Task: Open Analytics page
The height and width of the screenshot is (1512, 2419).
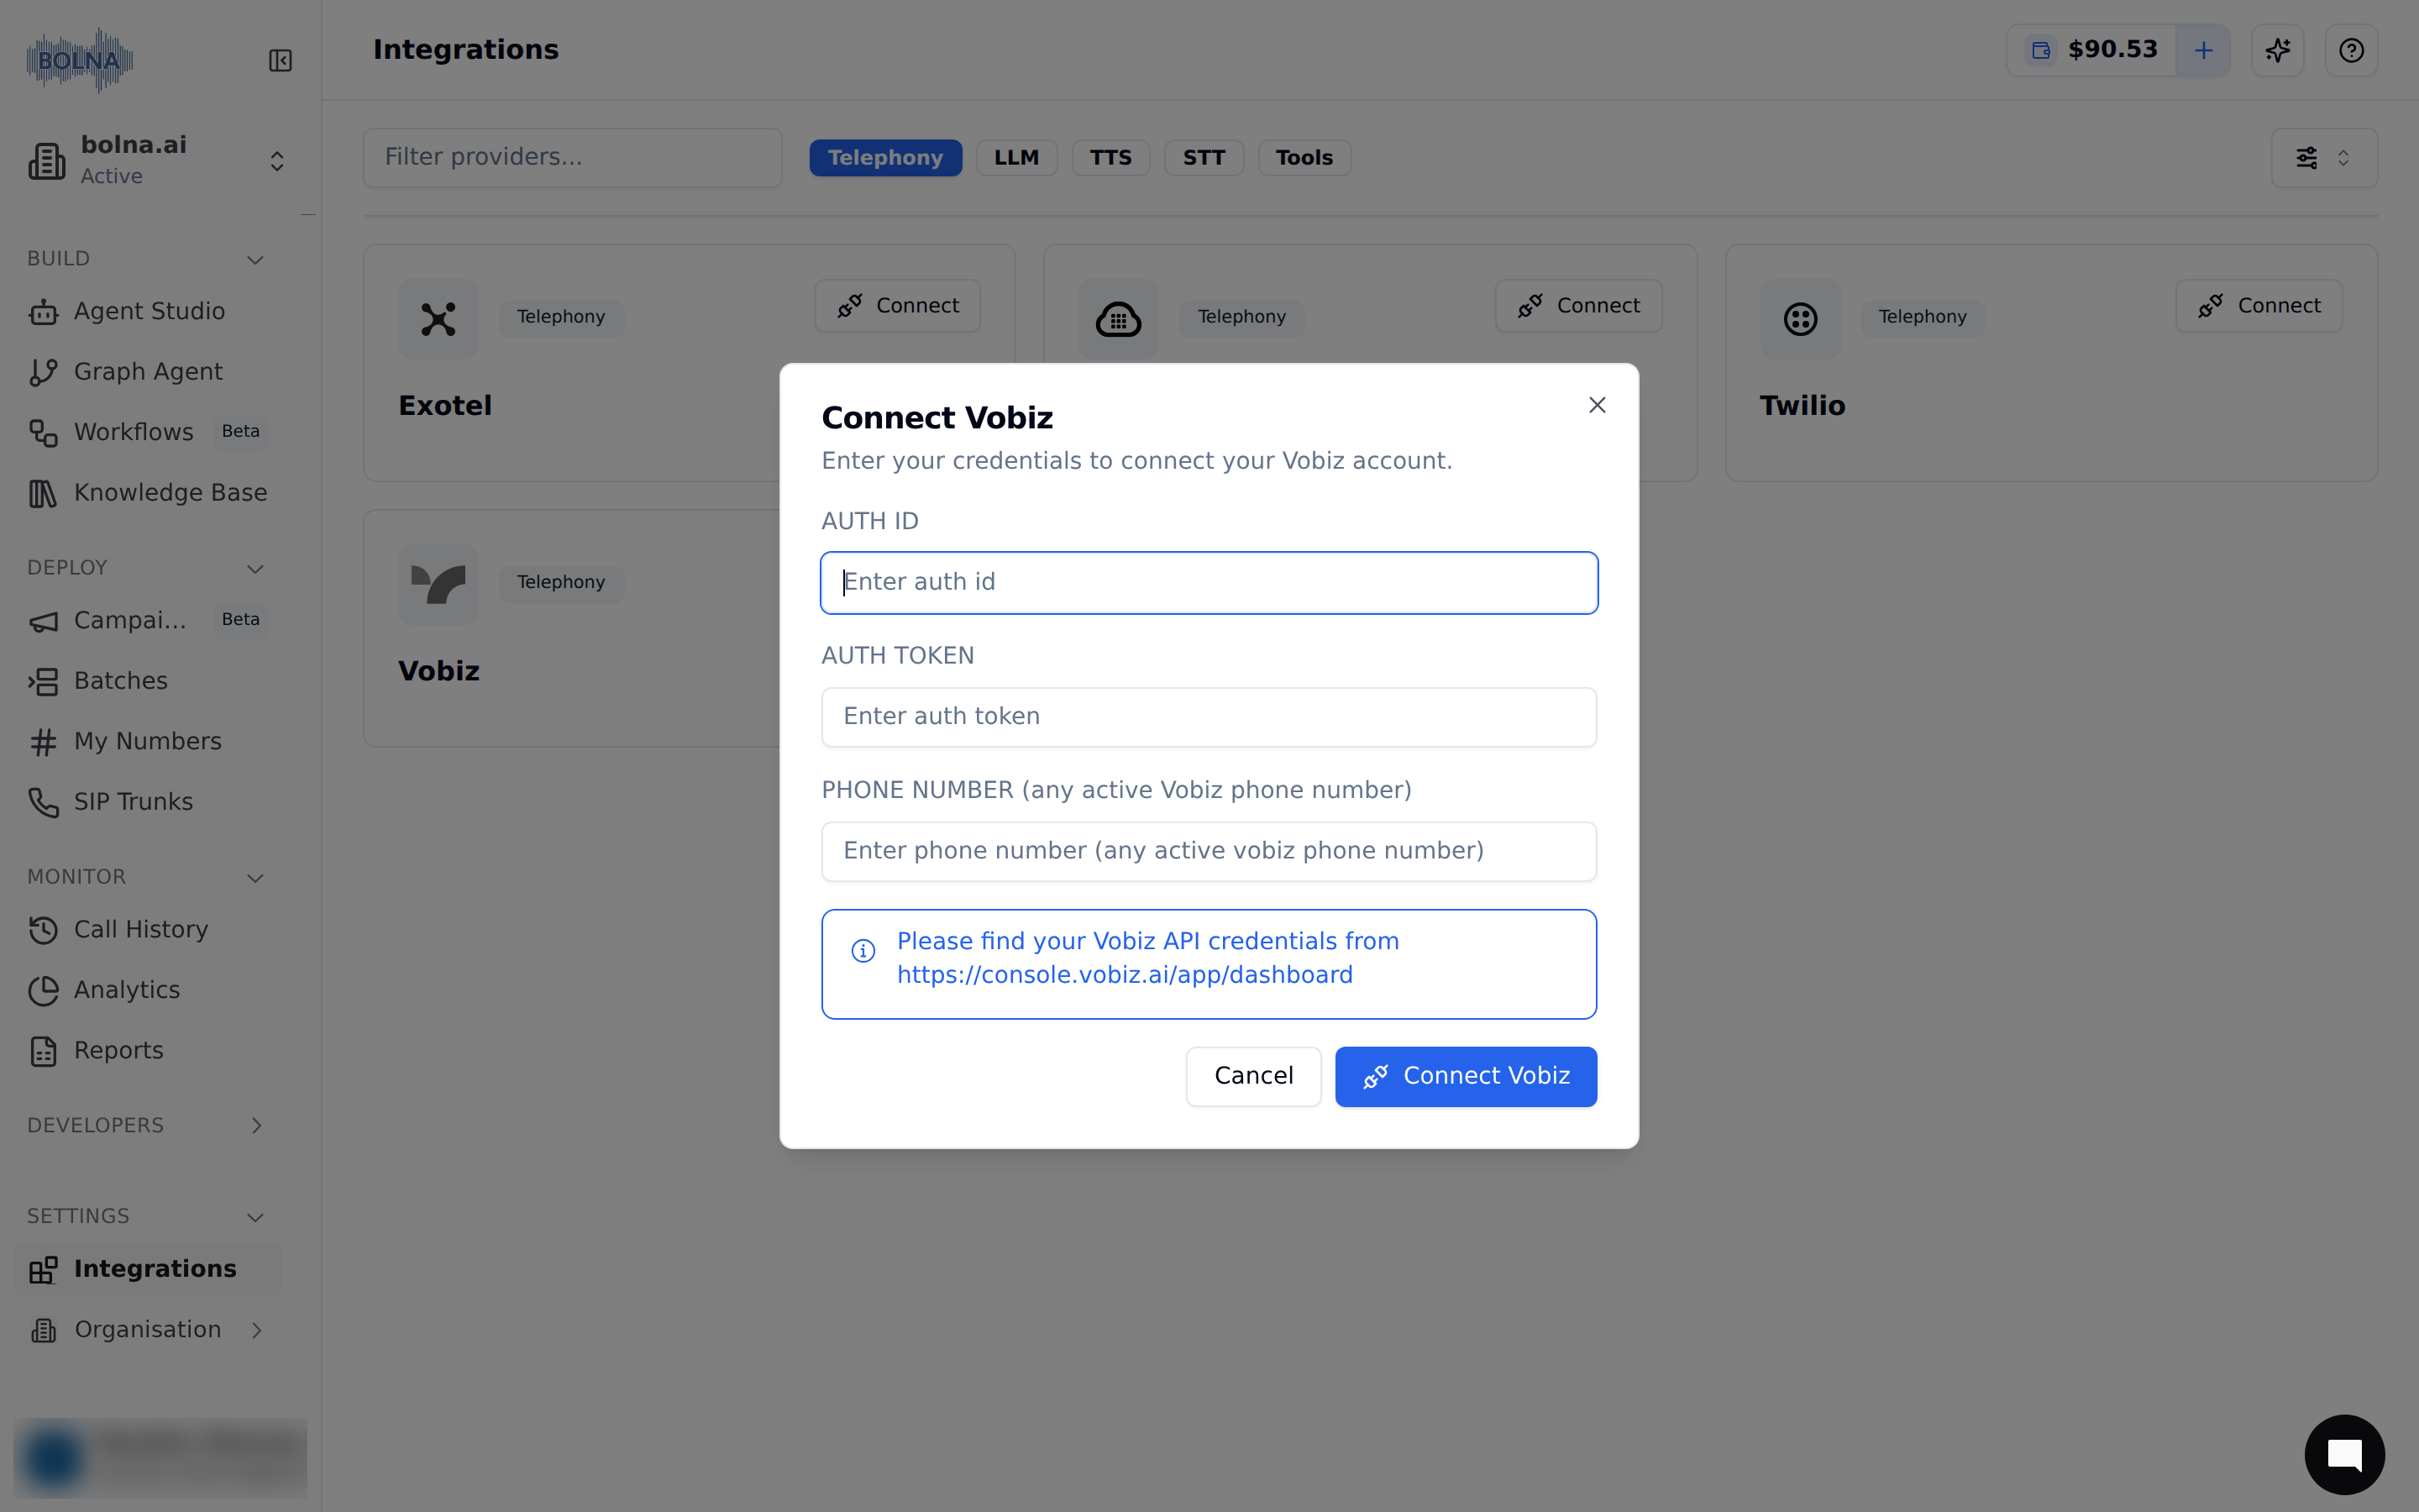Action: [148, 990]
